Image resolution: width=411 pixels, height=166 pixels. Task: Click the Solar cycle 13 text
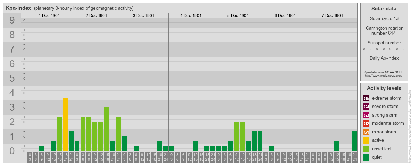[x=384, y=19]
